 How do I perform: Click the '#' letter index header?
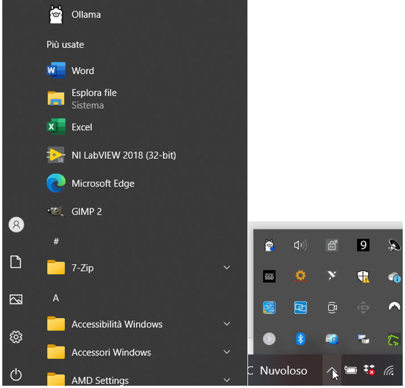[56, 241]
